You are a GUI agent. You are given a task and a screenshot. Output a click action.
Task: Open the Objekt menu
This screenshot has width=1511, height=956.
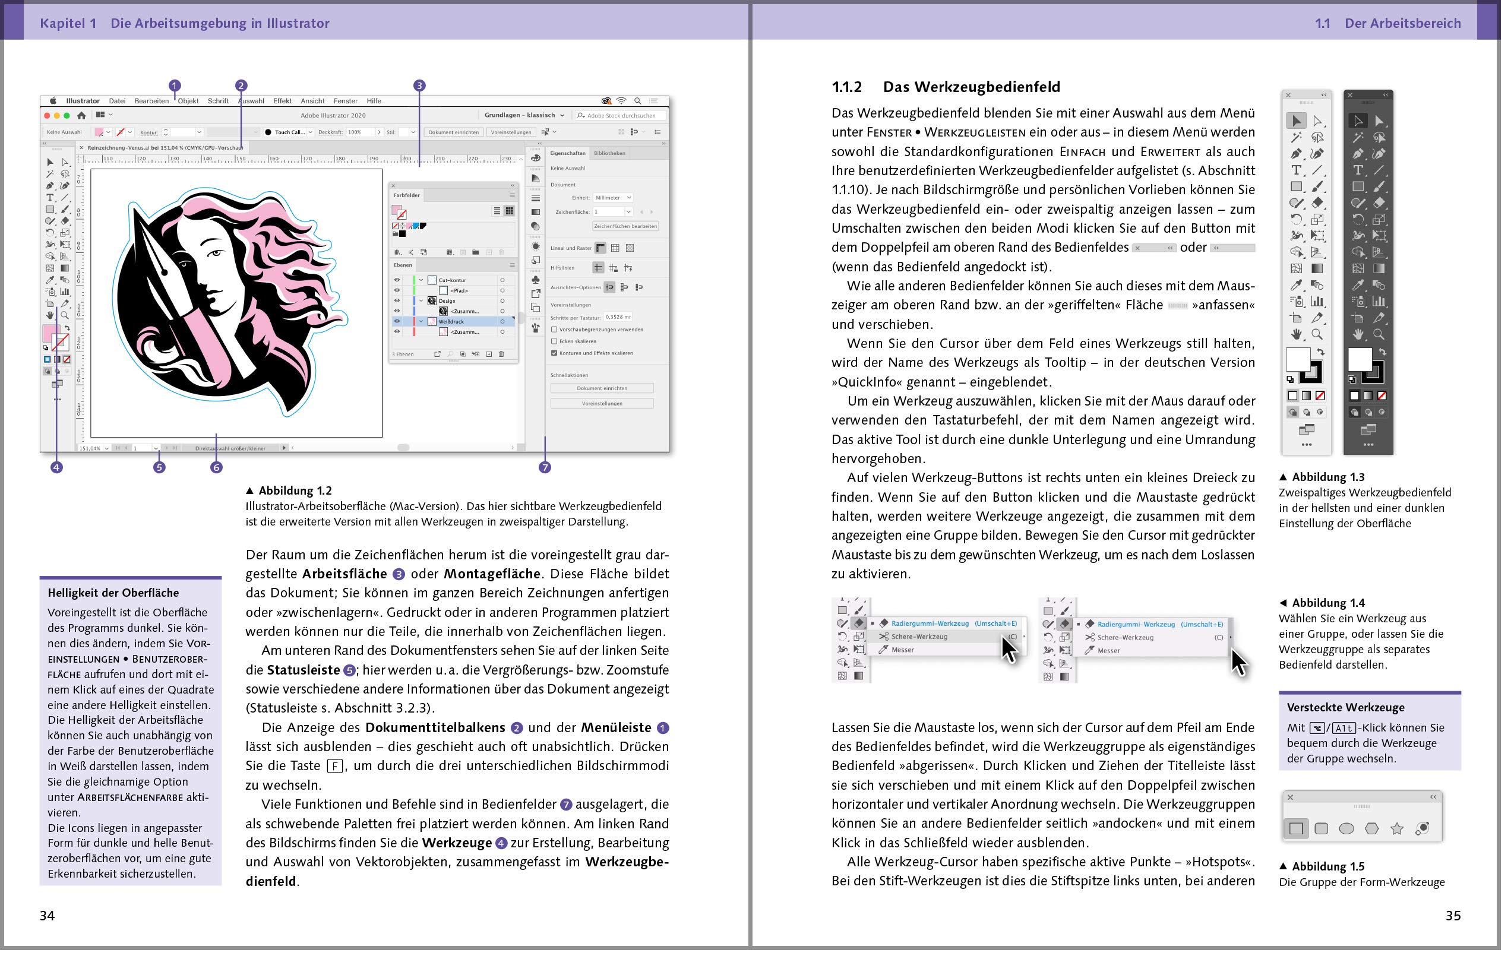(189, 102)
